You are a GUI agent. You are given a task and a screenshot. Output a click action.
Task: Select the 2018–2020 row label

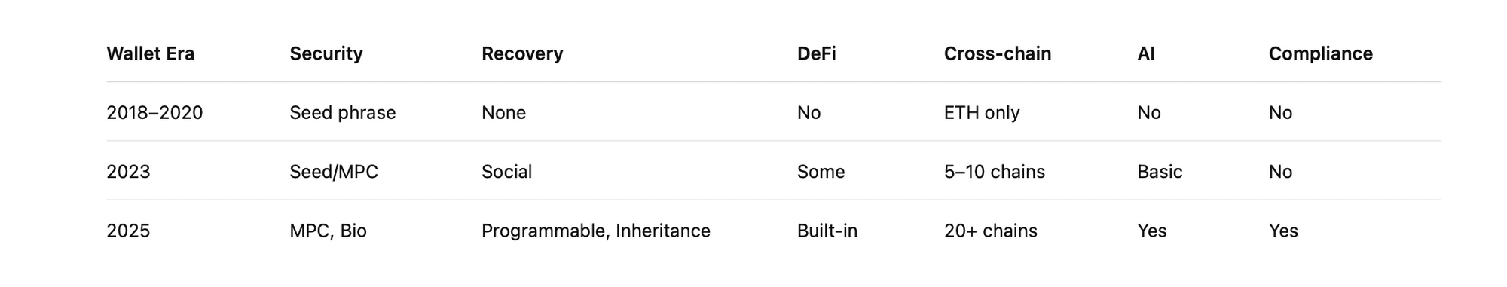coord(154,112)
